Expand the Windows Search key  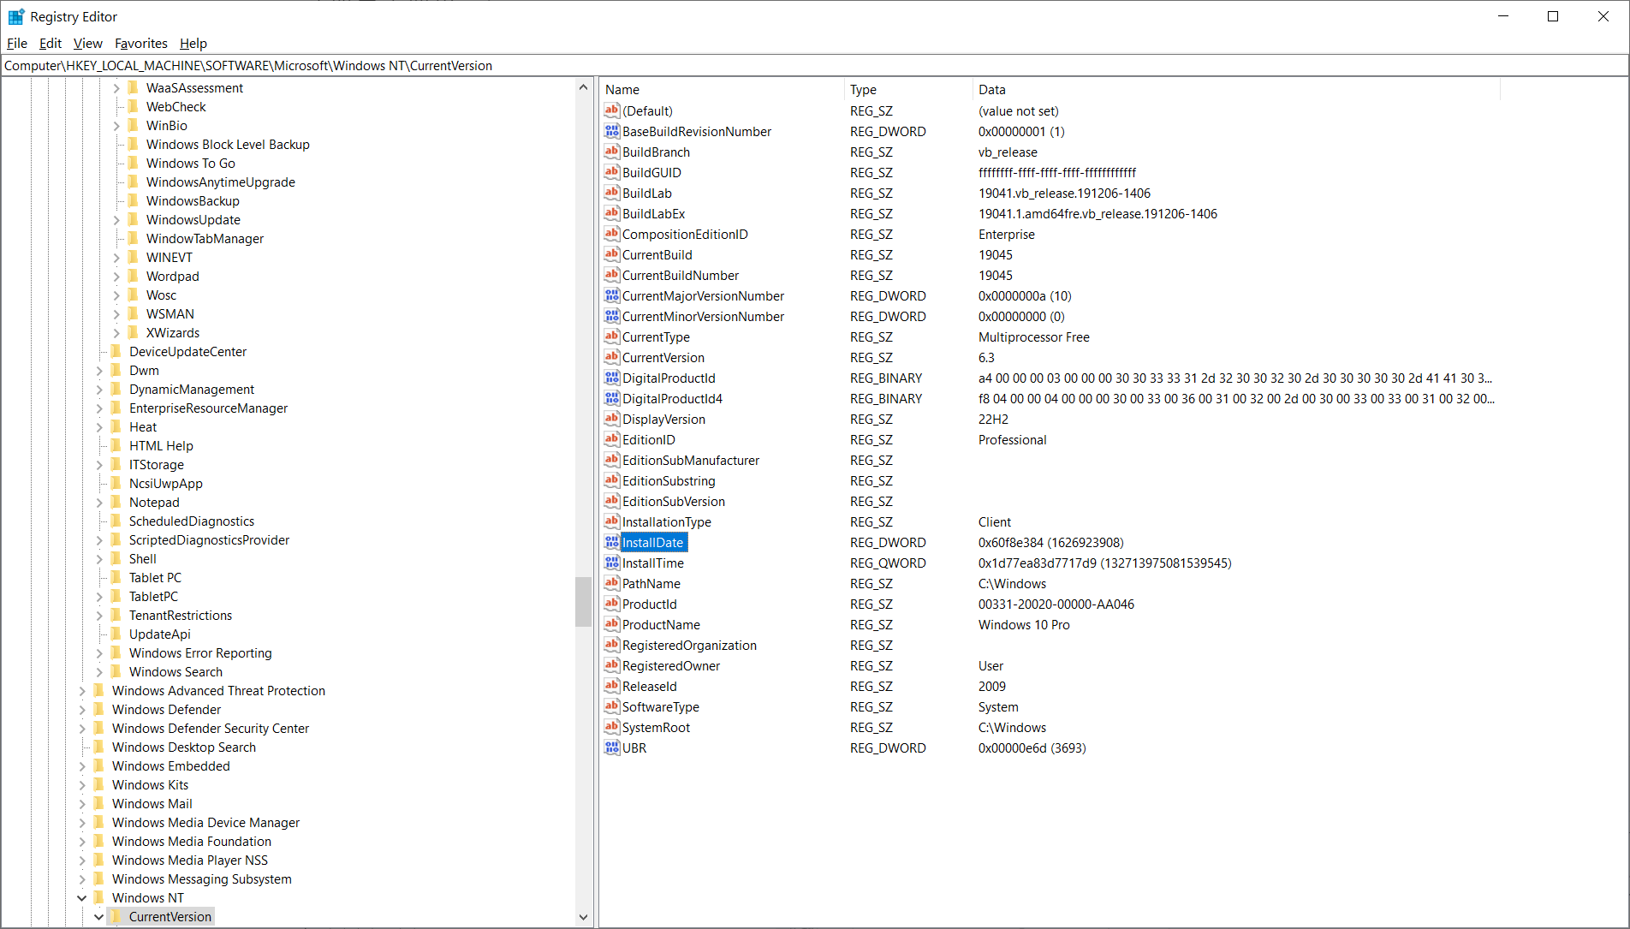pyautogui.click(x=99, y=671)
